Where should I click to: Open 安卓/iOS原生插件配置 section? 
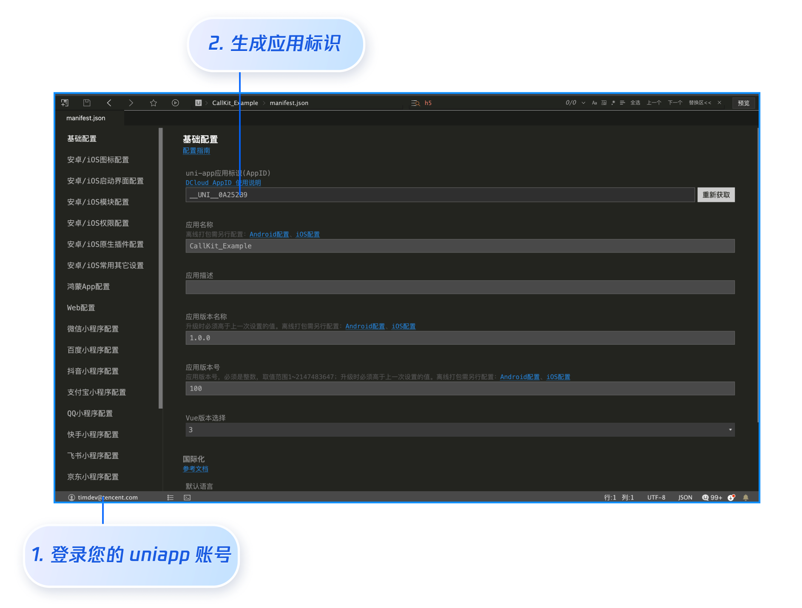tap(105, 244)
